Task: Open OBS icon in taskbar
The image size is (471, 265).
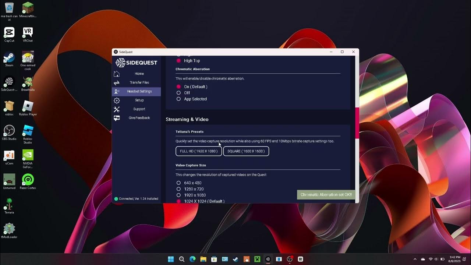Action: (x=290, y=259)
